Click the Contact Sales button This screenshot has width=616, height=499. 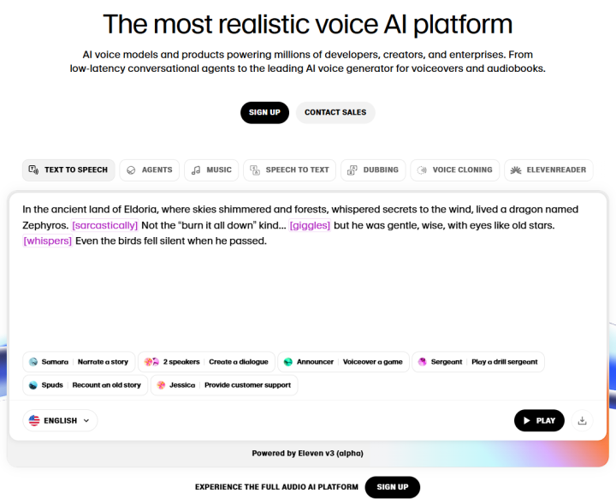tap(335, 112)
